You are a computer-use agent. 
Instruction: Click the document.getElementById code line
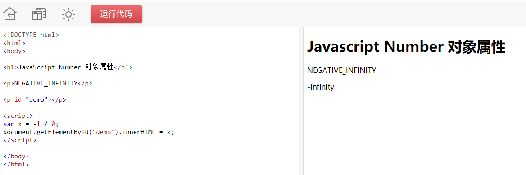click(x=89, y=132)
